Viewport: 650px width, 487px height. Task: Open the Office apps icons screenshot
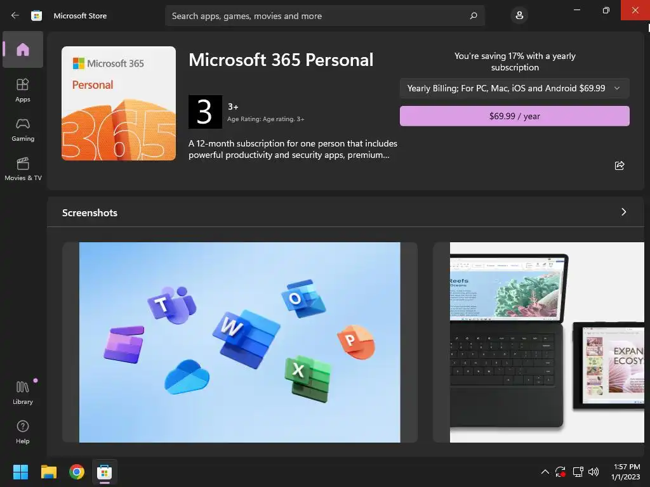pos(239,342)
